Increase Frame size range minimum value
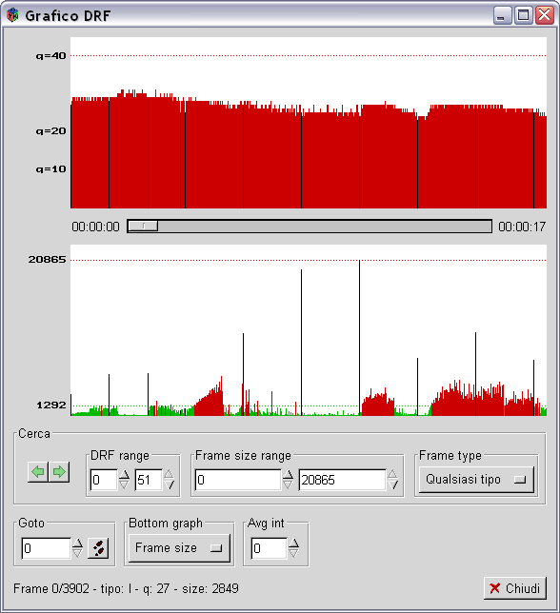This screenshot has width=560, height=613. (288, 475)
